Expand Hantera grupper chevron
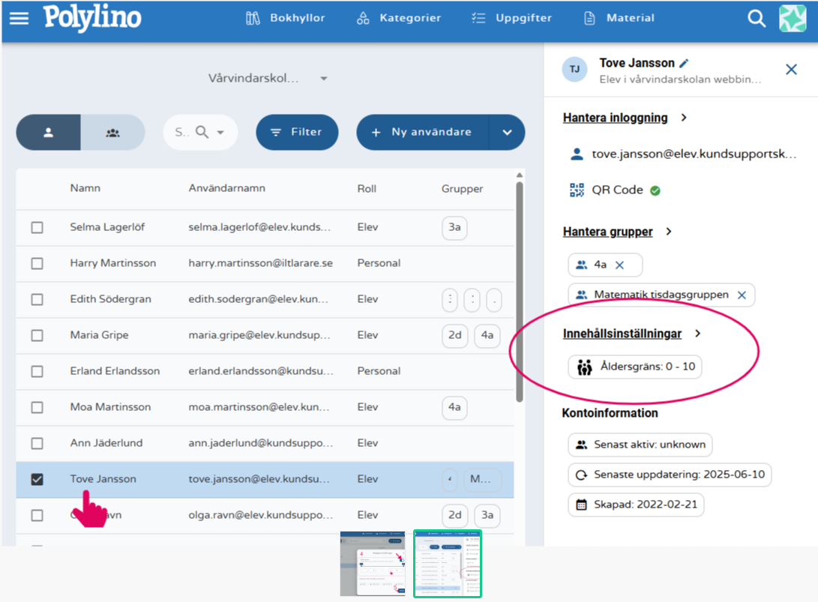The image size is (818, 602). 669,232
